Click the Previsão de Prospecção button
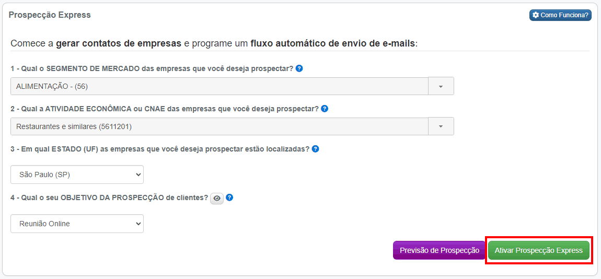The width and height of the screenshot is (601, 279). [439, 250]
